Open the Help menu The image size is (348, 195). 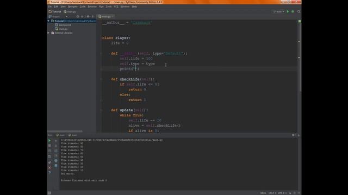pyautogui.click(x=134, y=6)
